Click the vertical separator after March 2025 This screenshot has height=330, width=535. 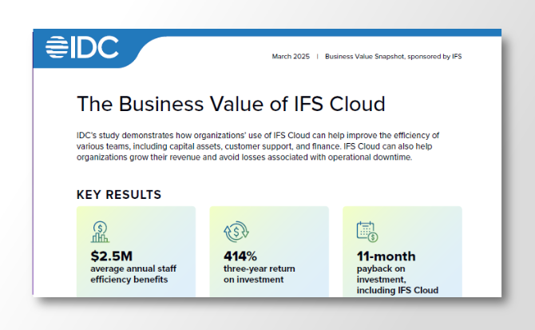317,57
